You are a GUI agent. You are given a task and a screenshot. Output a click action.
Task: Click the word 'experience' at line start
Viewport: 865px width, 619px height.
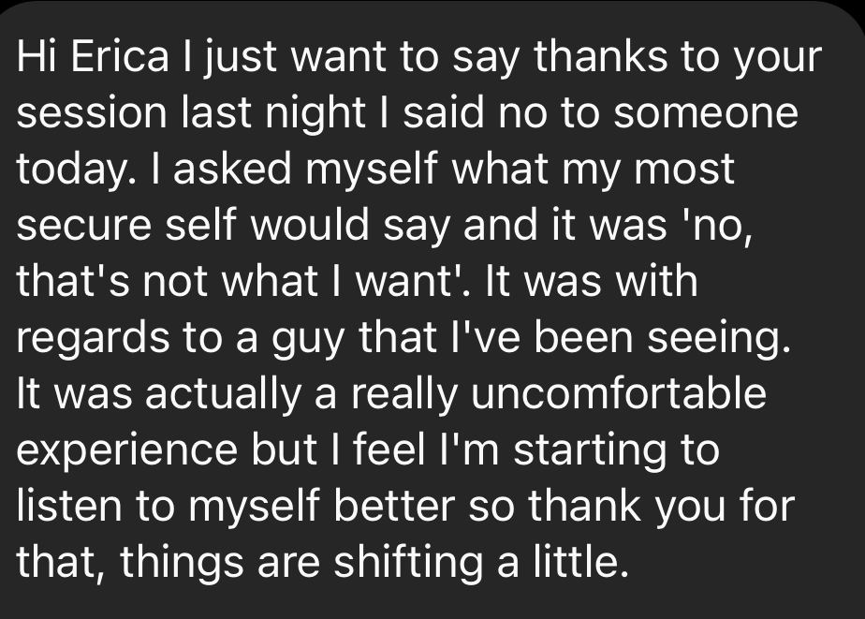click(127, 451)
